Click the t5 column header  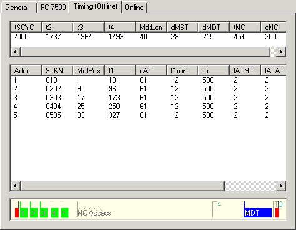point(214,70)
